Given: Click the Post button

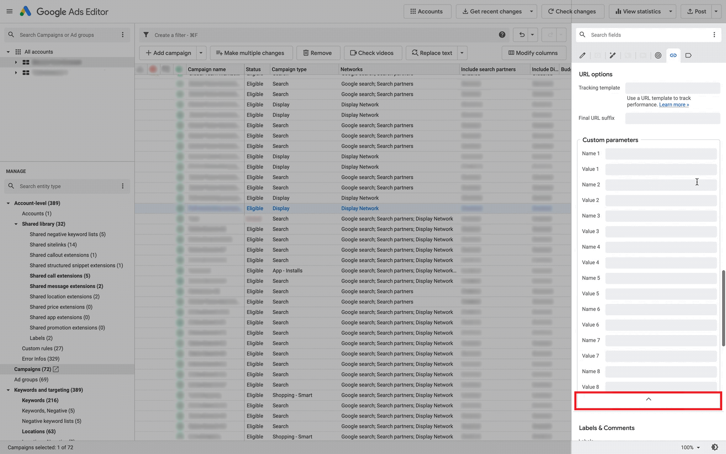Looking at the screenshot, I should click(x=697, y=11).
